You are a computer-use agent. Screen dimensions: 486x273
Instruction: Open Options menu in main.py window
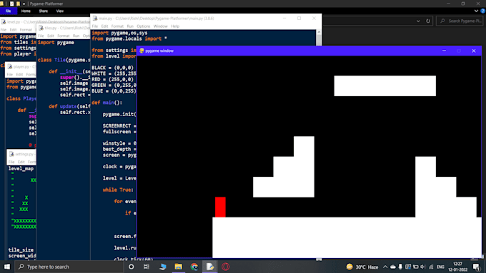[144, 26]
